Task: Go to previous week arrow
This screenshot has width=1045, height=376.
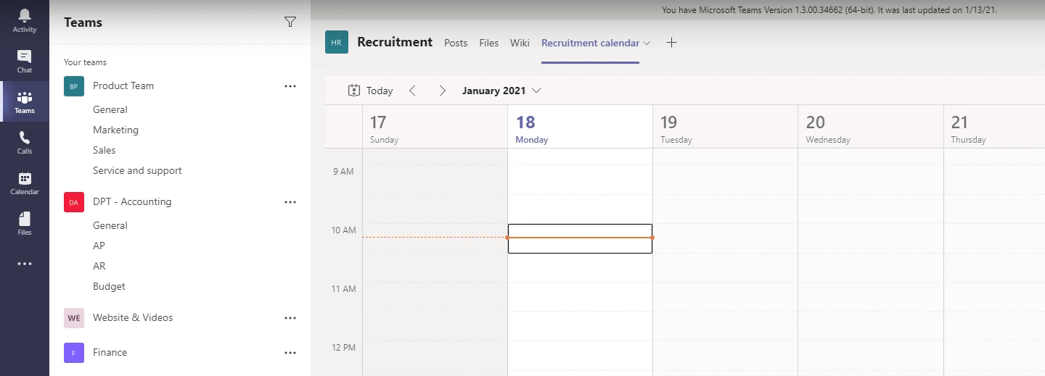Action: click(x=412, y=91)
